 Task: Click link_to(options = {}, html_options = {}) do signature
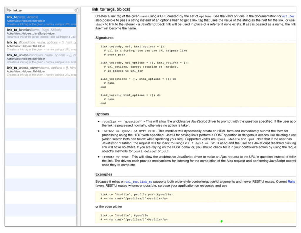tap(138, 79)
